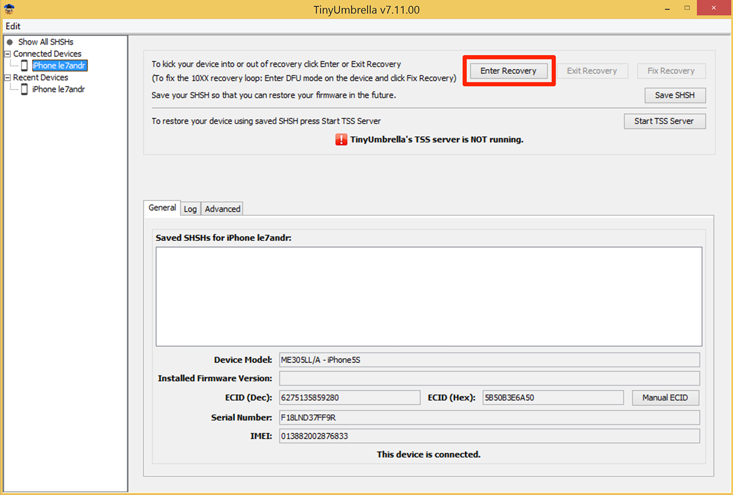Open the Edit menu
The image size is (733, 495).
13,26
